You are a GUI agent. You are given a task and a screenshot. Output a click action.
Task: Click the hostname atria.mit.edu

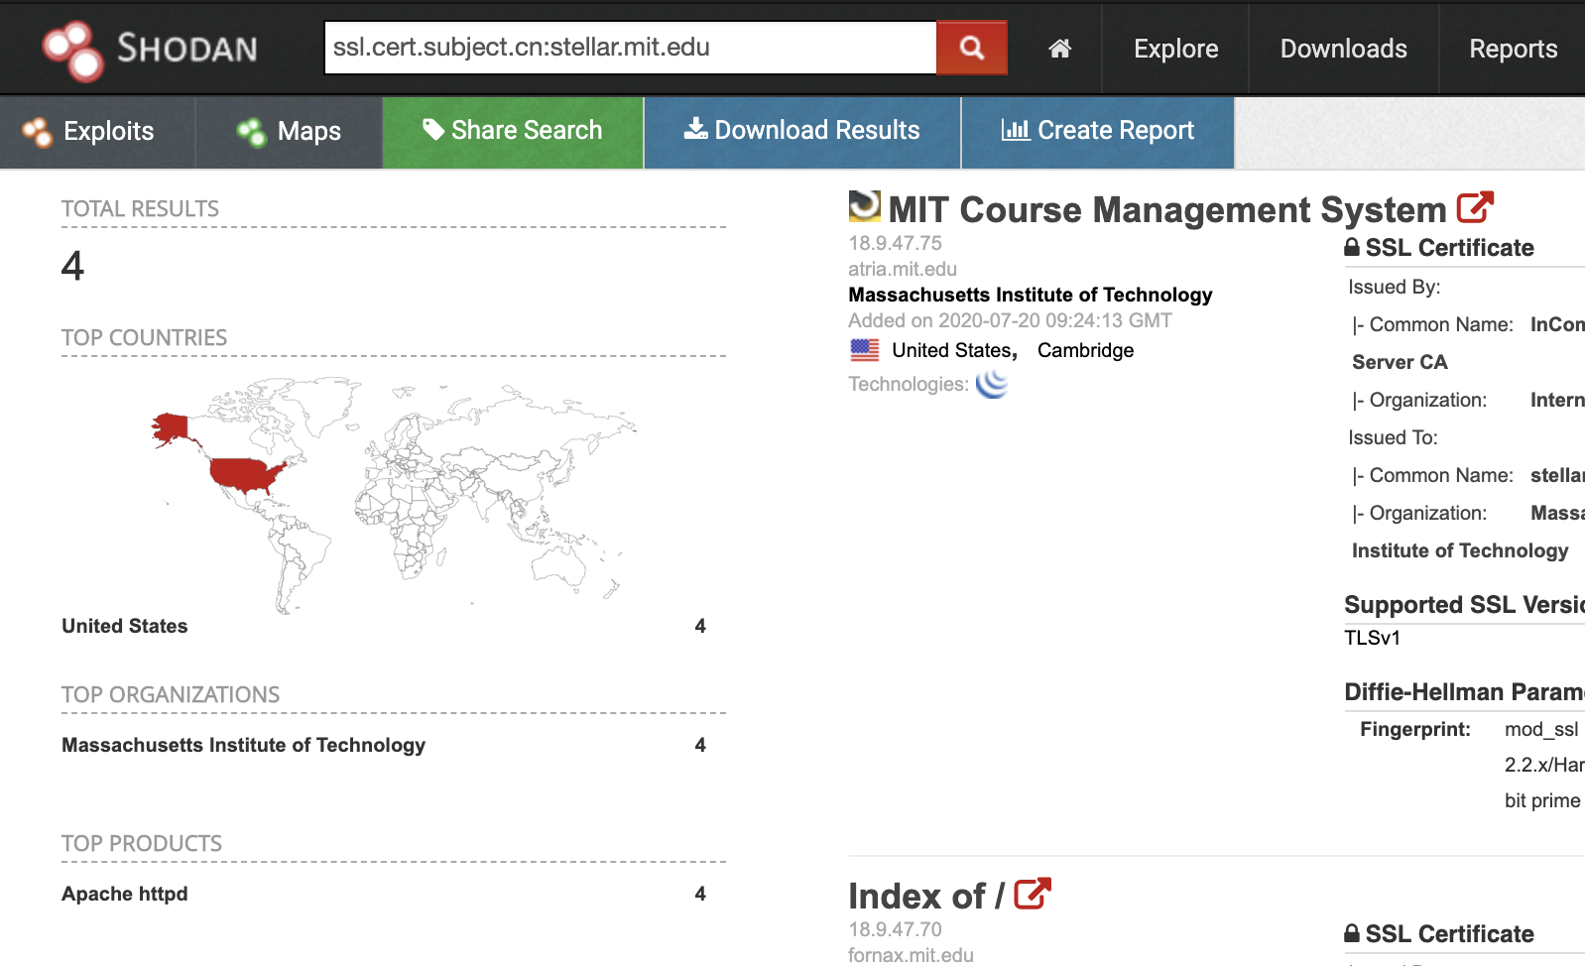pos(903,269)
